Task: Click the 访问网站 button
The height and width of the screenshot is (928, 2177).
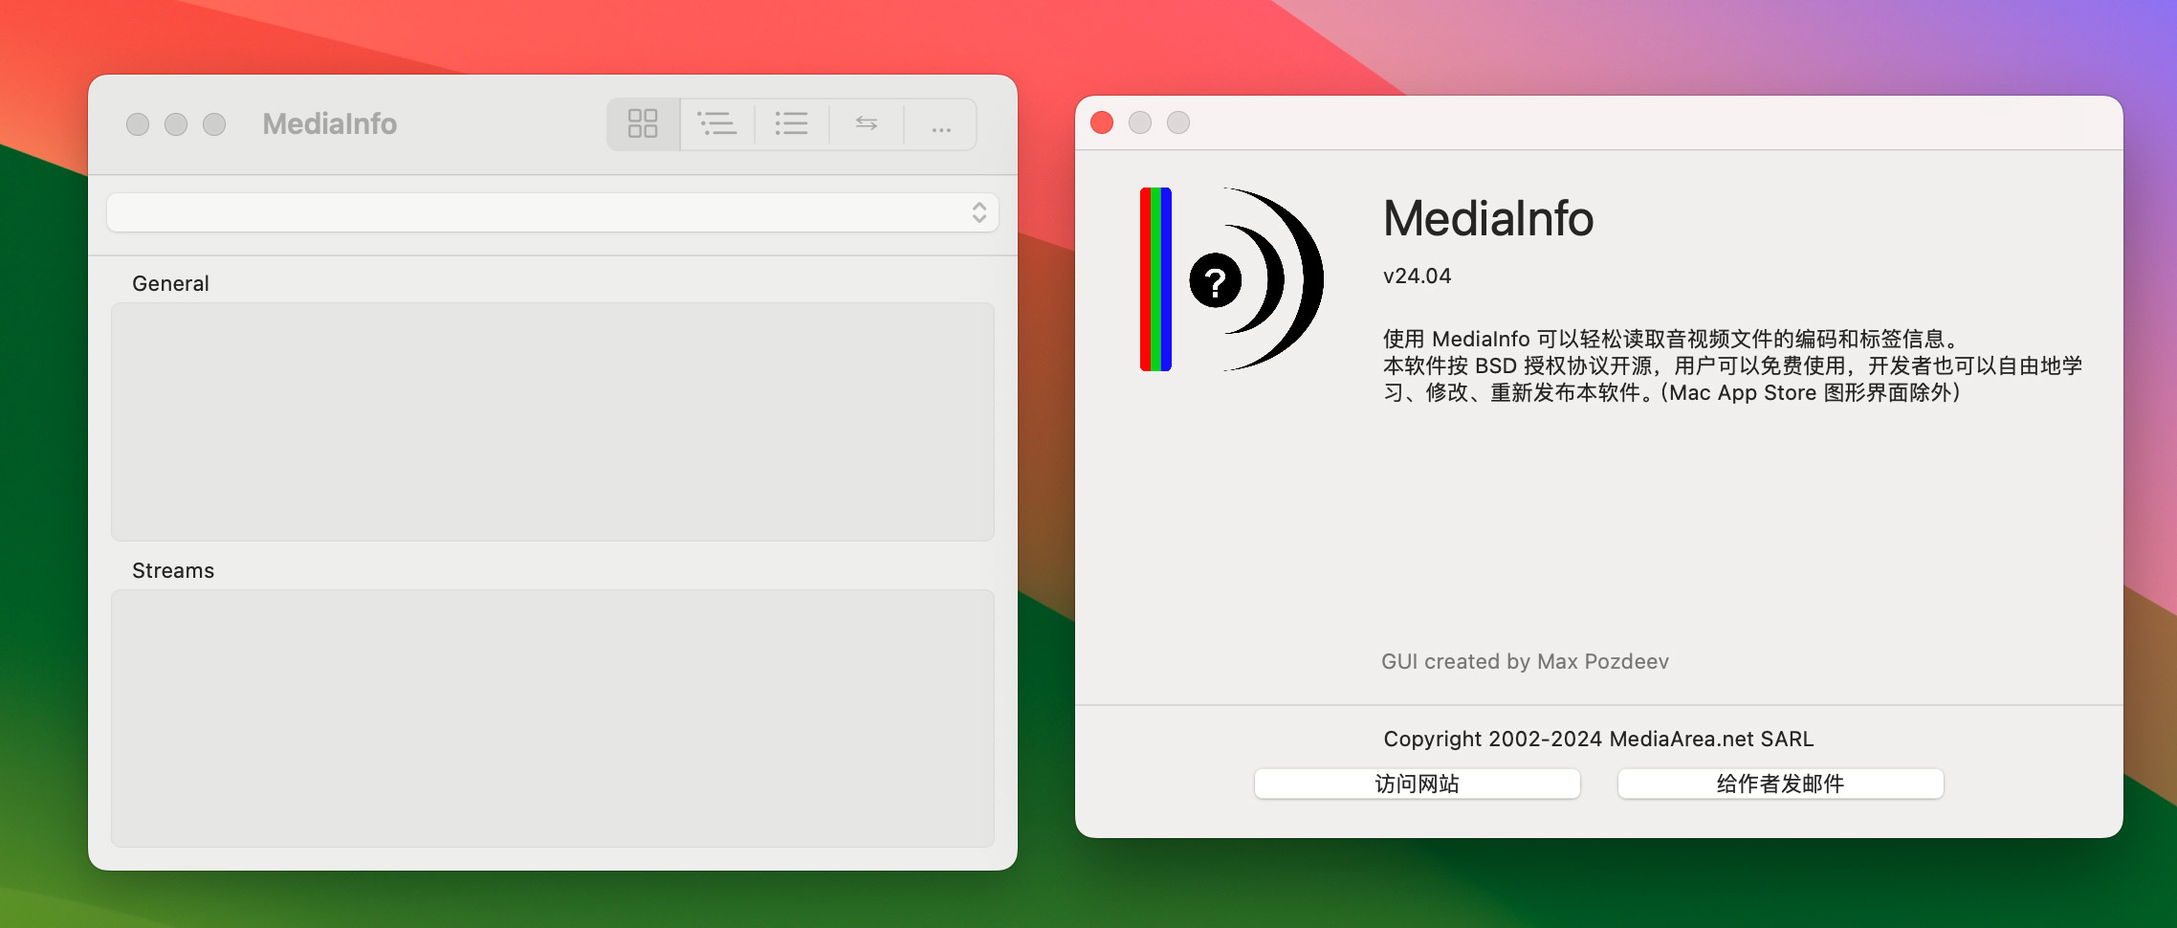Action: (1417, 783)
